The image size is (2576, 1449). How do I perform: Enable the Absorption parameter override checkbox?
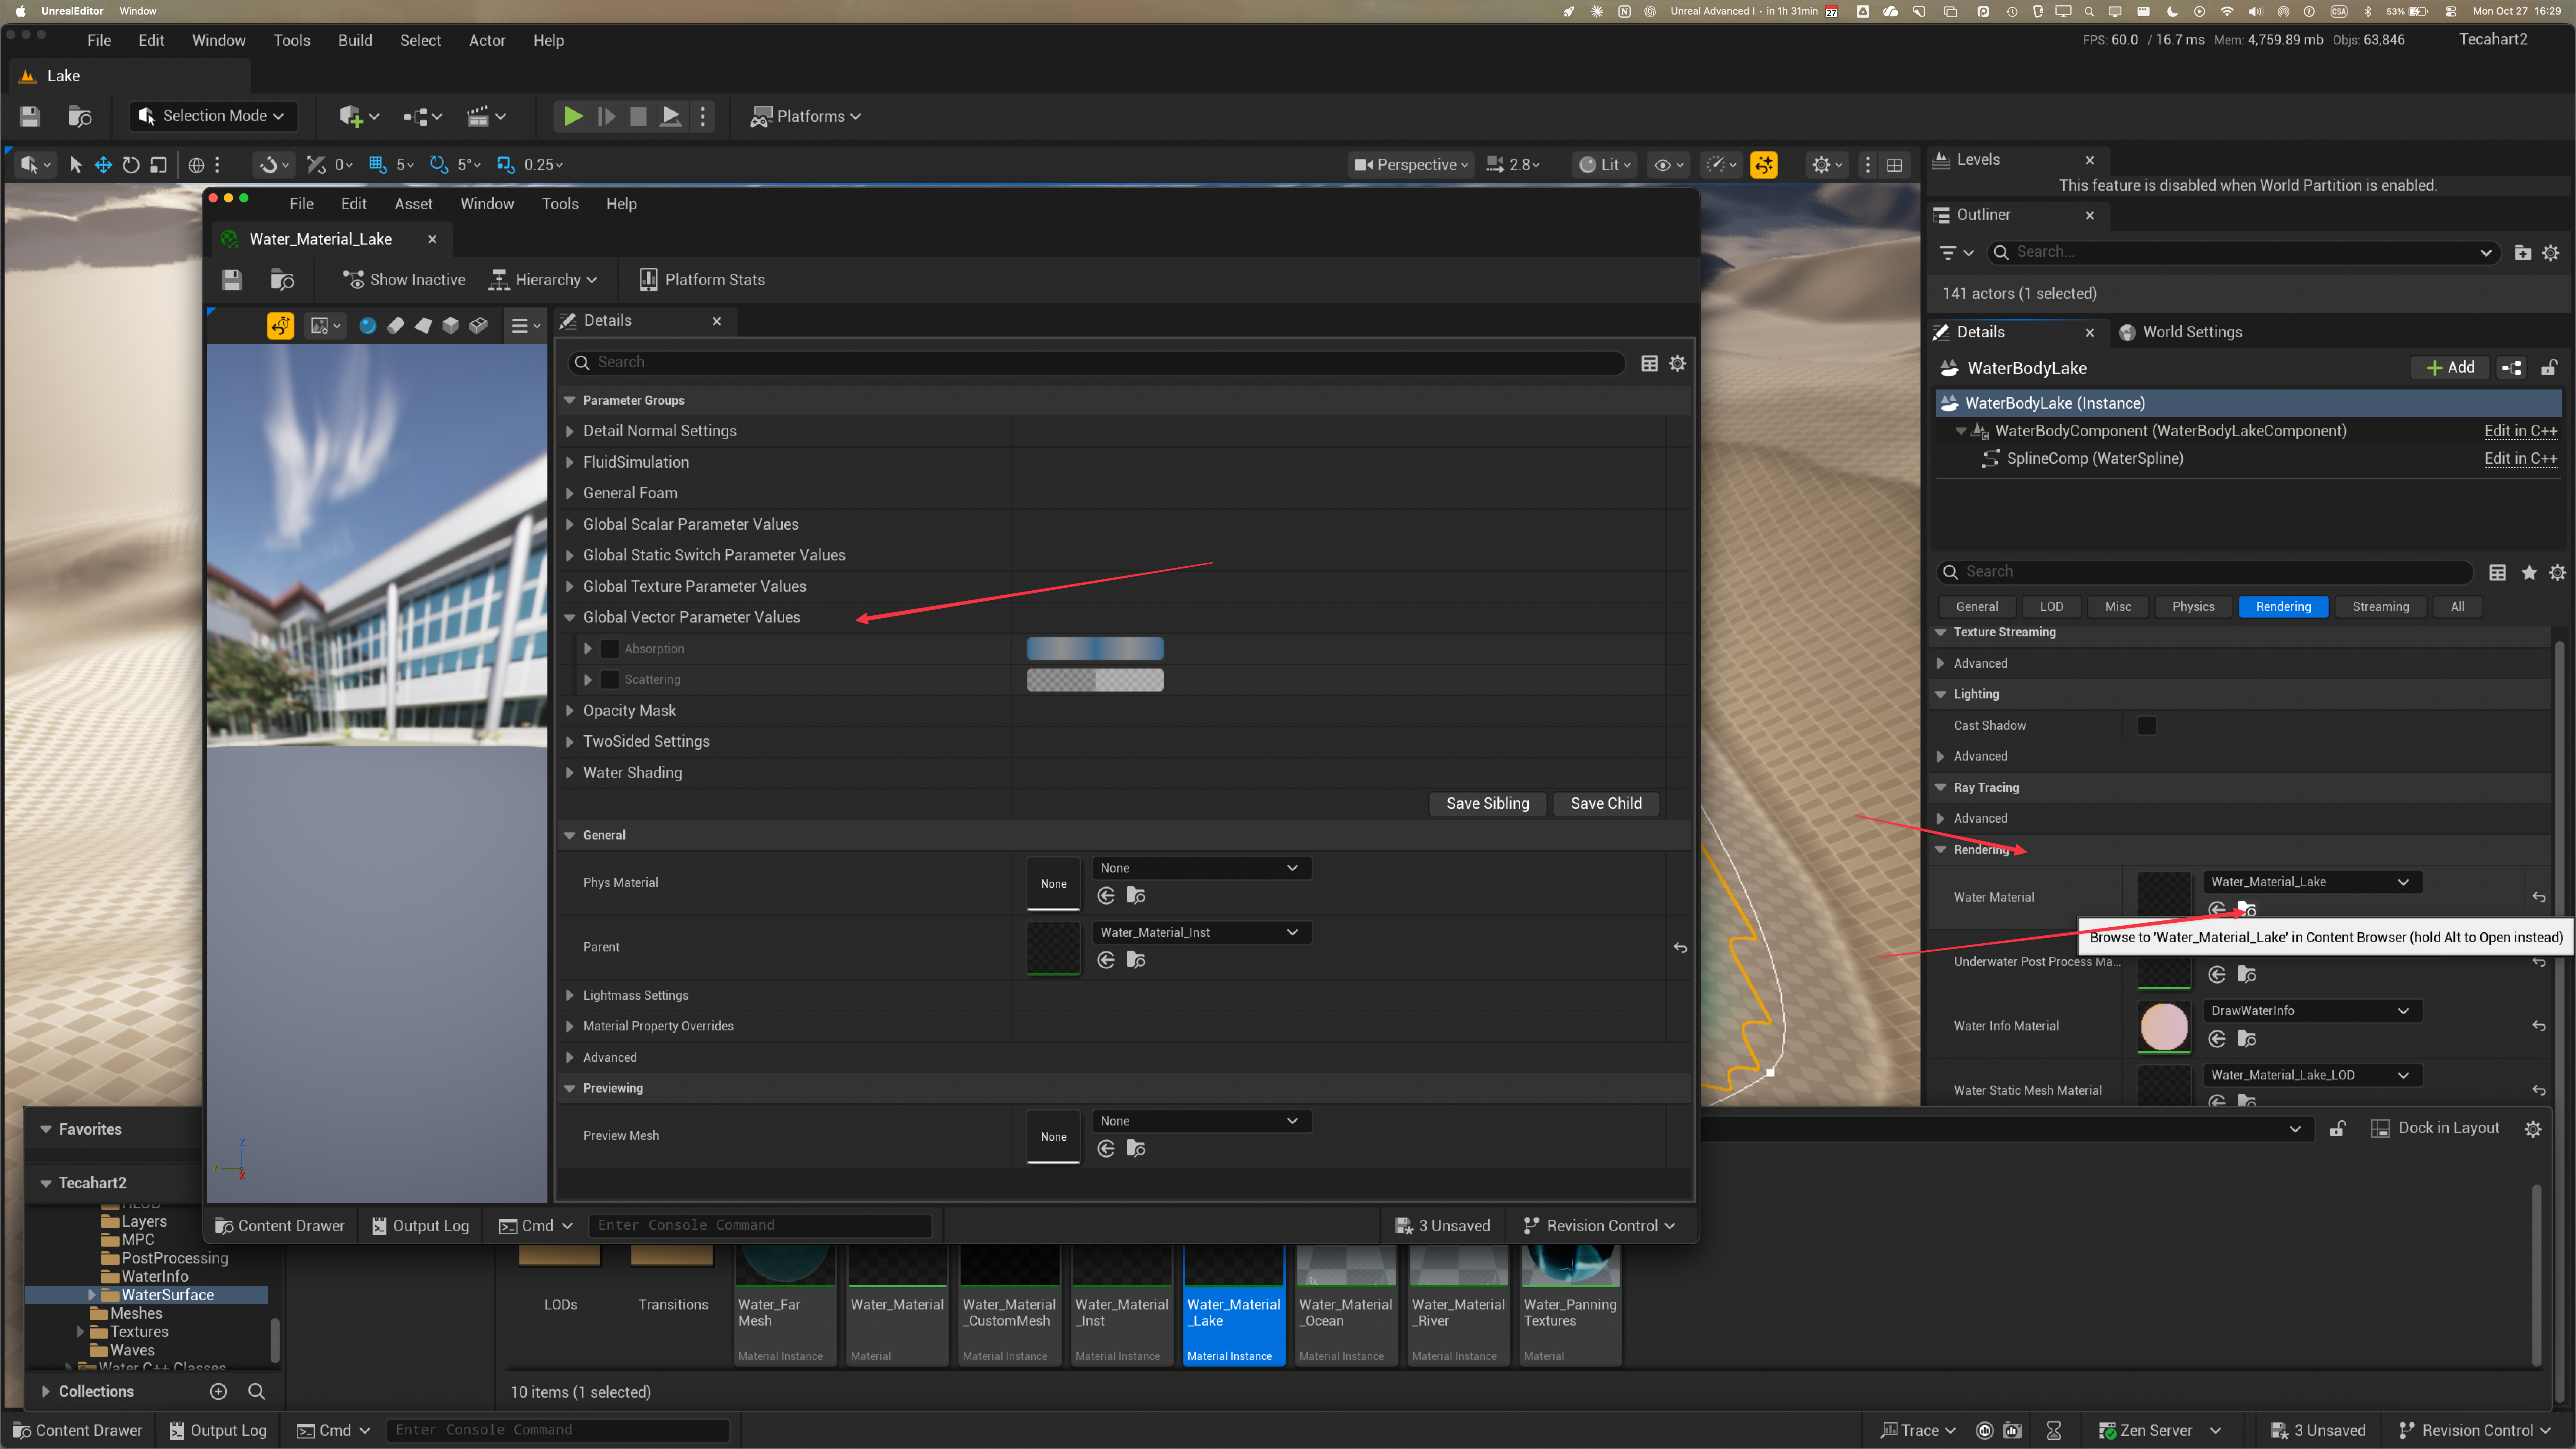(x=609, y=649)
